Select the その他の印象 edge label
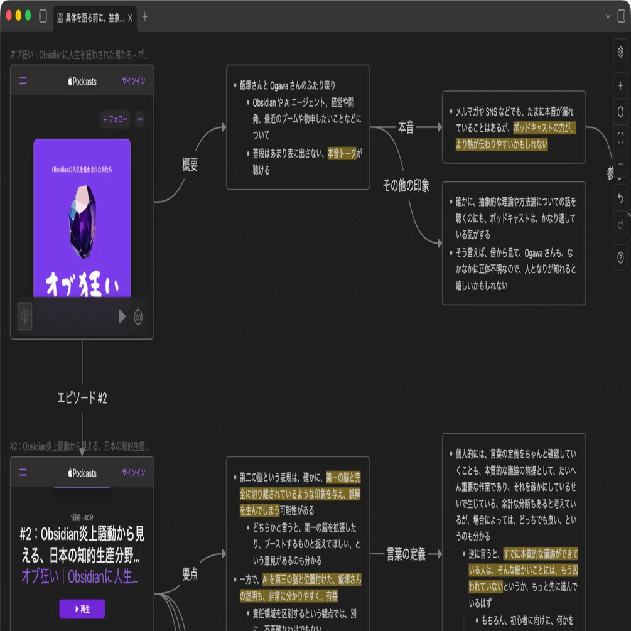The width and height of the screenshot is (631, 631). click(x=406, y=185)
